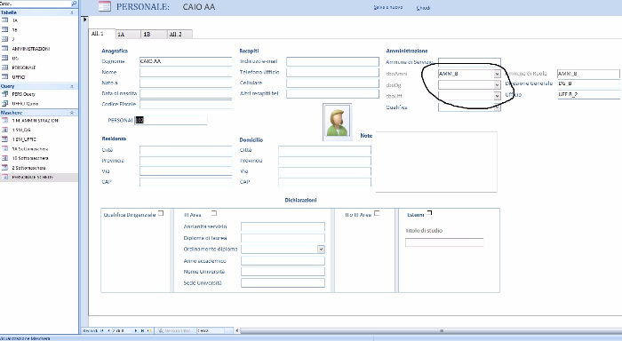Go to next record in navigator
Screen dimensions: 622x341
point(136,330)
